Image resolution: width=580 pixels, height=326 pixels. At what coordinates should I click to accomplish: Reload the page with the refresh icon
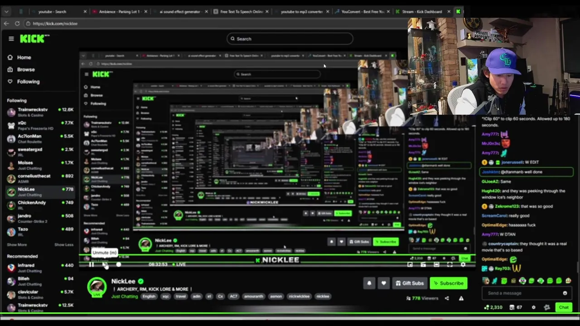pos(17,24)
